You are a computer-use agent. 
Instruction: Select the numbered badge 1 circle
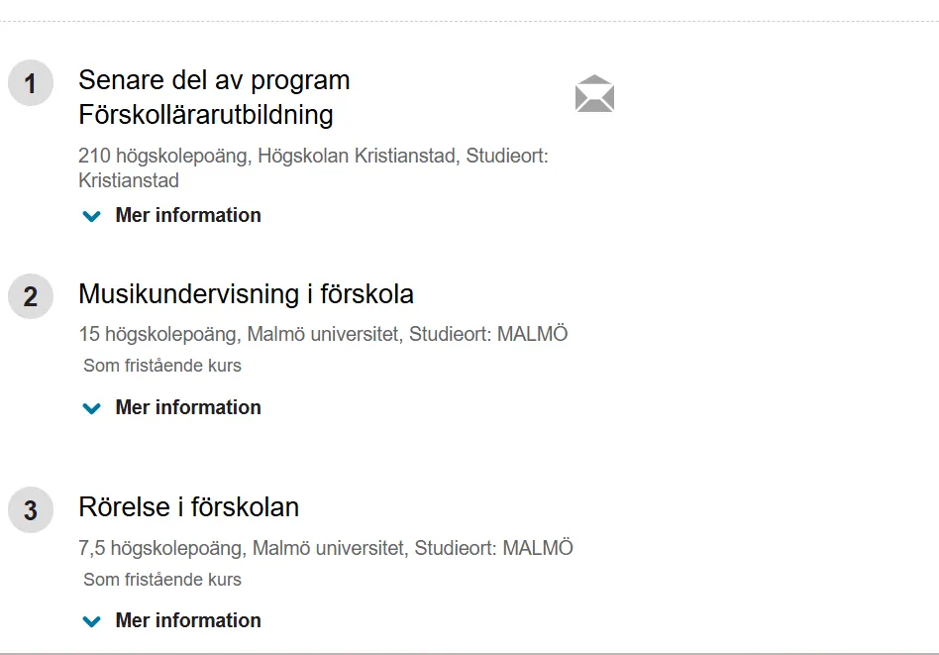tap(31, 83)
